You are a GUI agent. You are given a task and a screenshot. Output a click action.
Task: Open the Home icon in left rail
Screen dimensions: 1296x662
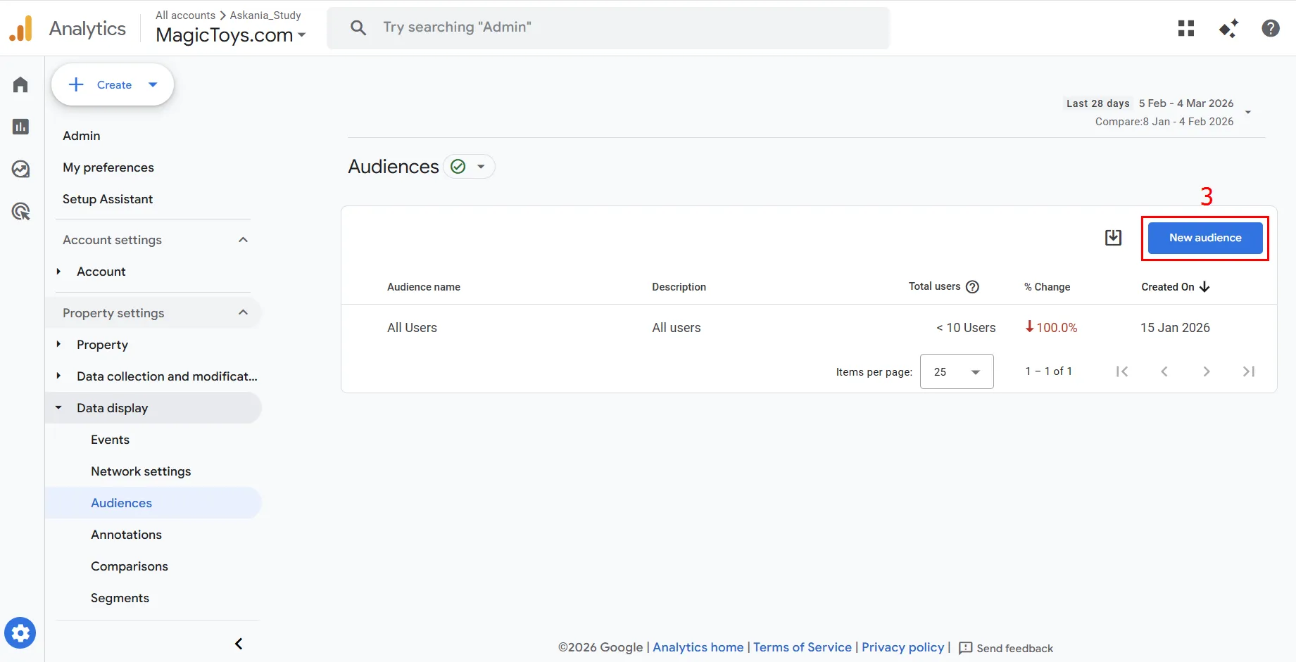[x=20, y=85]
